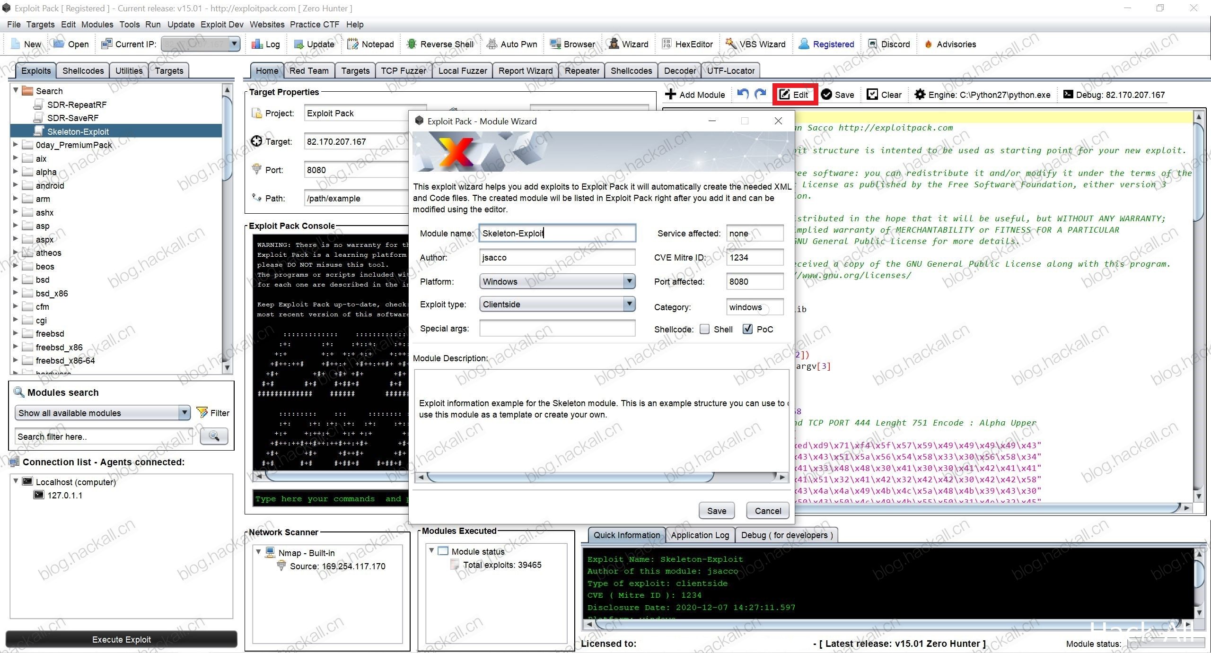1211x653 pixels.
Task: Open the built-in Browser
Action: tap(572, 44)
